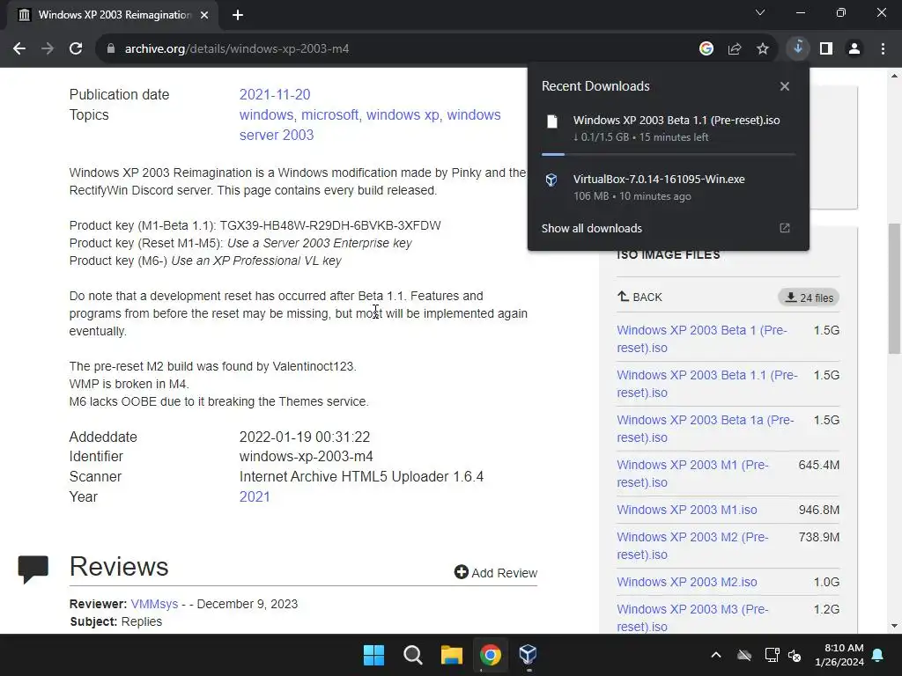The image size is (902, 676).
Task: Click the scrollbar down arrow
Action: 895,626
